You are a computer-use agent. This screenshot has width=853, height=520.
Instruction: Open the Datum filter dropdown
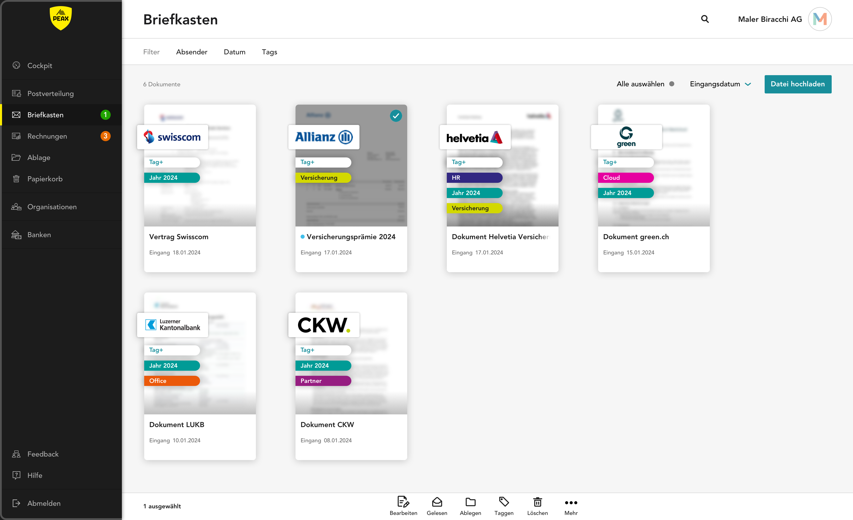coord(234,52)
